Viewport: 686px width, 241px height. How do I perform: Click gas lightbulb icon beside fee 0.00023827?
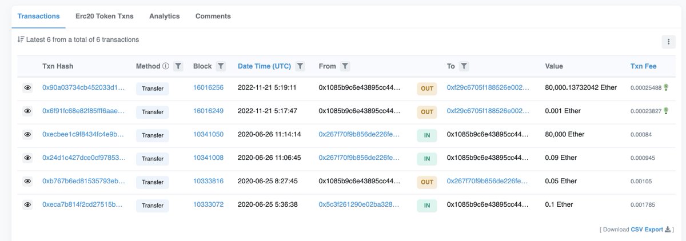pos(666,111)
